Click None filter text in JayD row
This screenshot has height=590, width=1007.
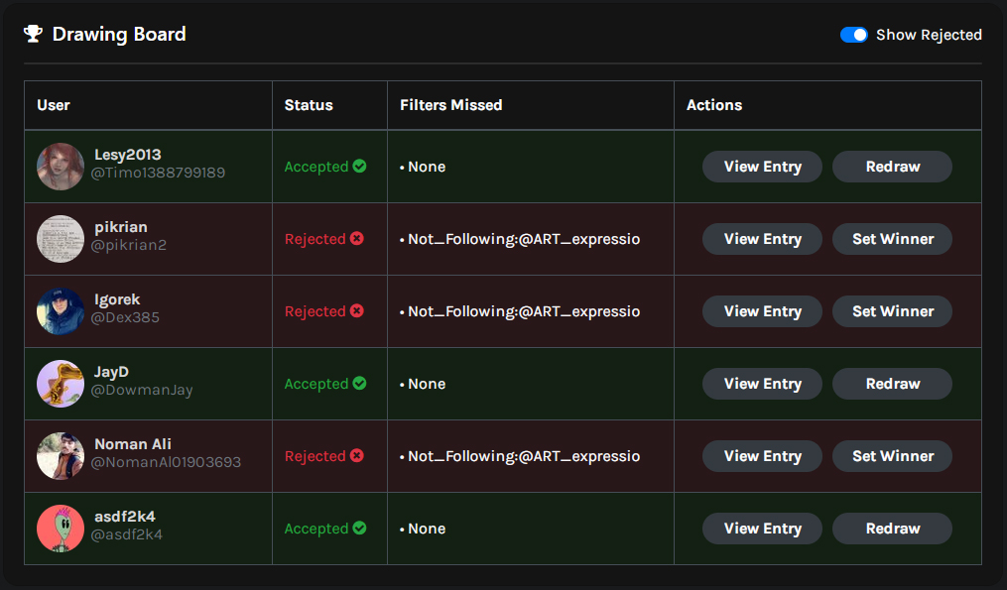click(427, 384)
